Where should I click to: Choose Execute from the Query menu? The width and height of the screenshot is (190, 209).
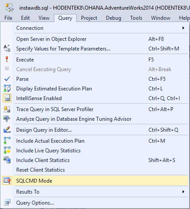[95, 60]
